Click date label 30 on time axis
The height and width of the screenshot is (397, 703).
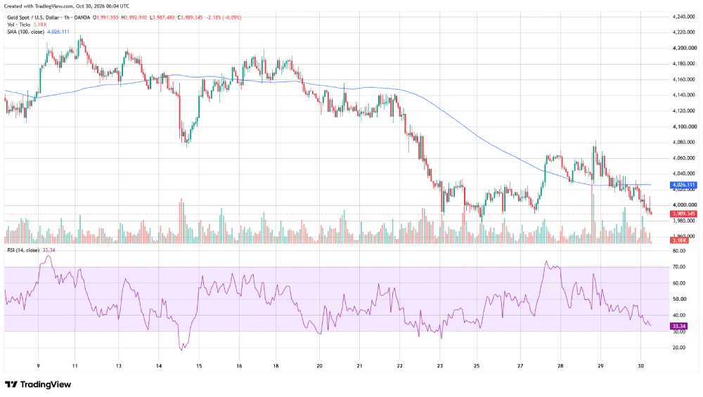pyautogui.click(x=641, y=365)
